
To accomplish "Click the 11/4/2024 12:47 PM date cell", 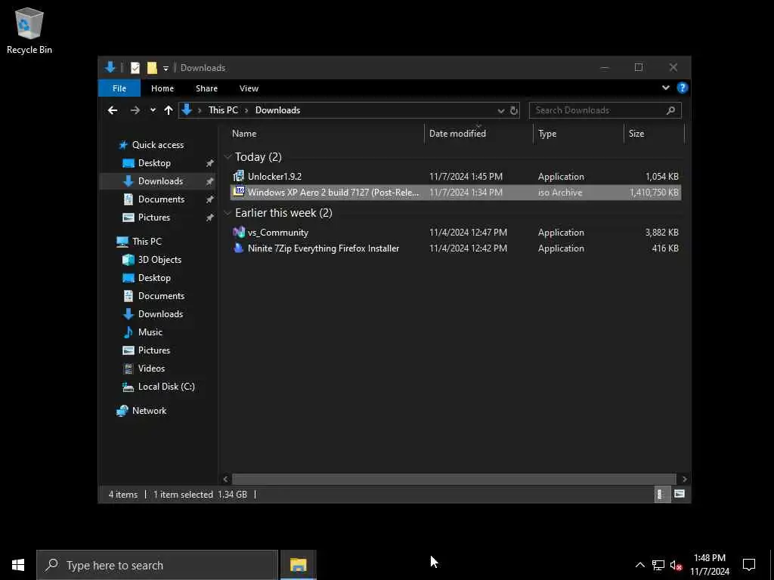I will (468, 233).
